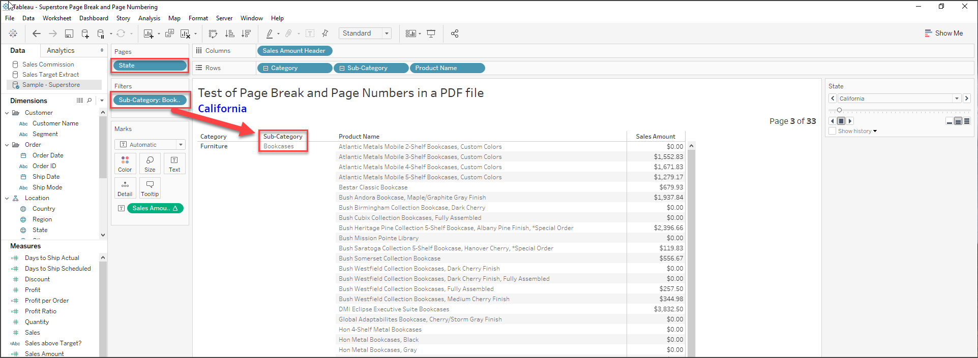The width and height of the screenshot is (978, 358).
Task: Click the table vertical scrollbar
Action: click(691, 249)
